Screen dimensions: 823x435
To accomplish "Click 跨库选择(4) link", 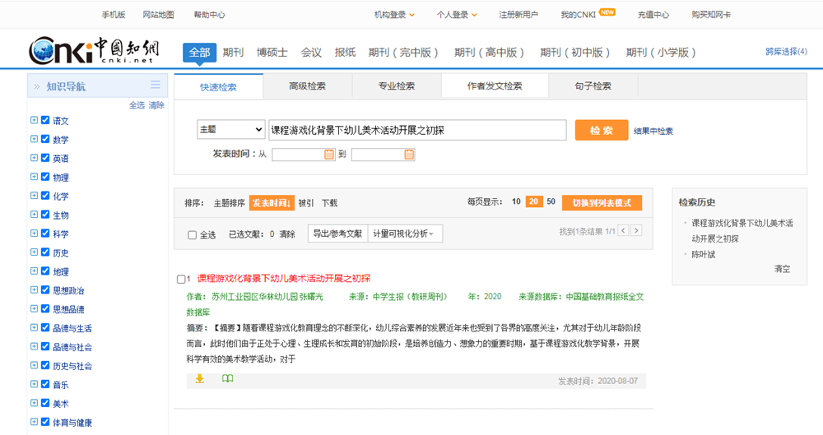I will (x=786, y=52).
